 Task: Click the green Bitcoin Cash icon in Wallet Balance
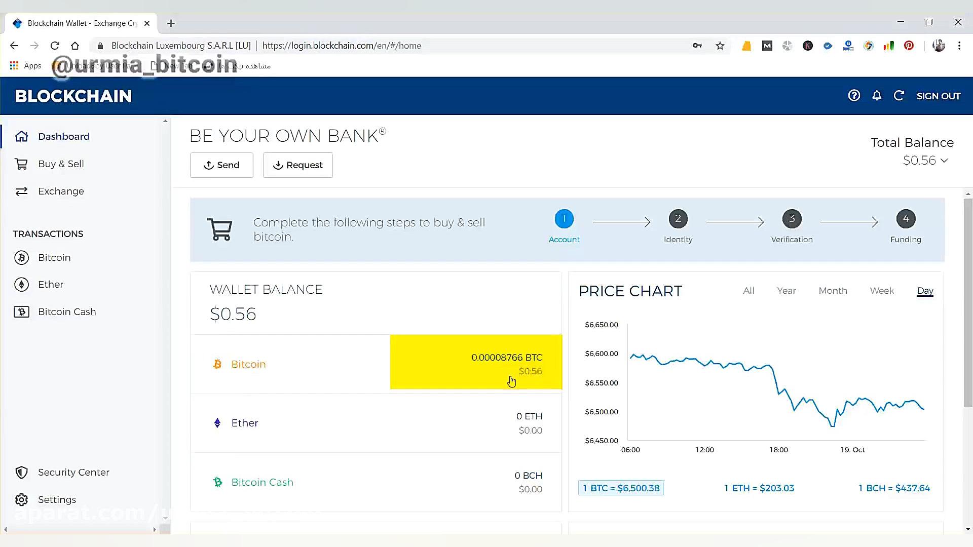click(217, 482)
